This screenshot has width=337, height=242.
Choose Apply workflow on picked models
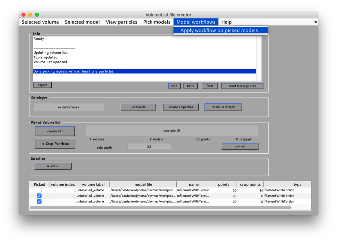pos(219,30)
